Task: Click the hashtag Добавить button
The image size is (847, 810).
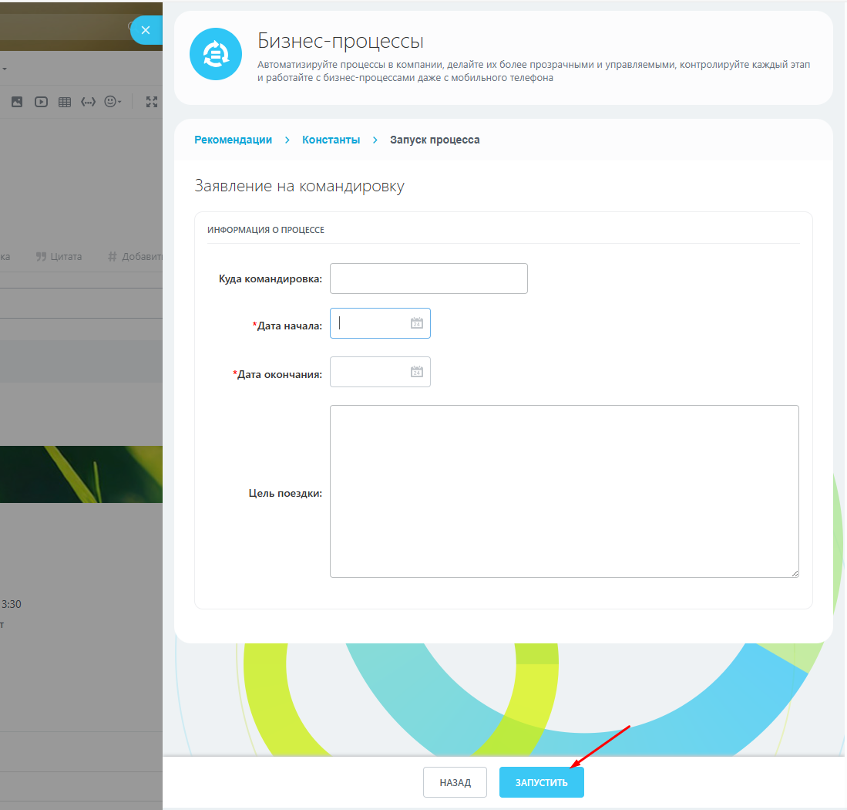Action: pyautogui.click(x=135, y=257)
